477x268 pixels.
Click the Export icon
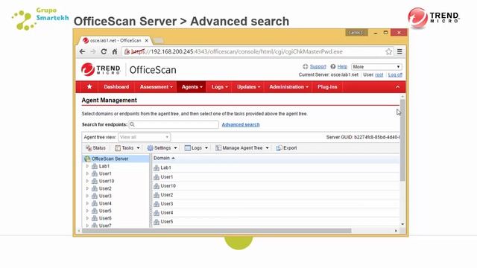click(279, 148)
